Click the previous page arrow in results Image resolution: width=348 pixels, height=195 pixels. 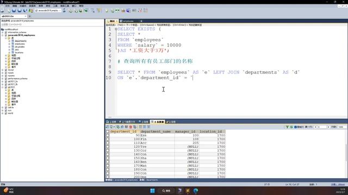pos(315,127)
